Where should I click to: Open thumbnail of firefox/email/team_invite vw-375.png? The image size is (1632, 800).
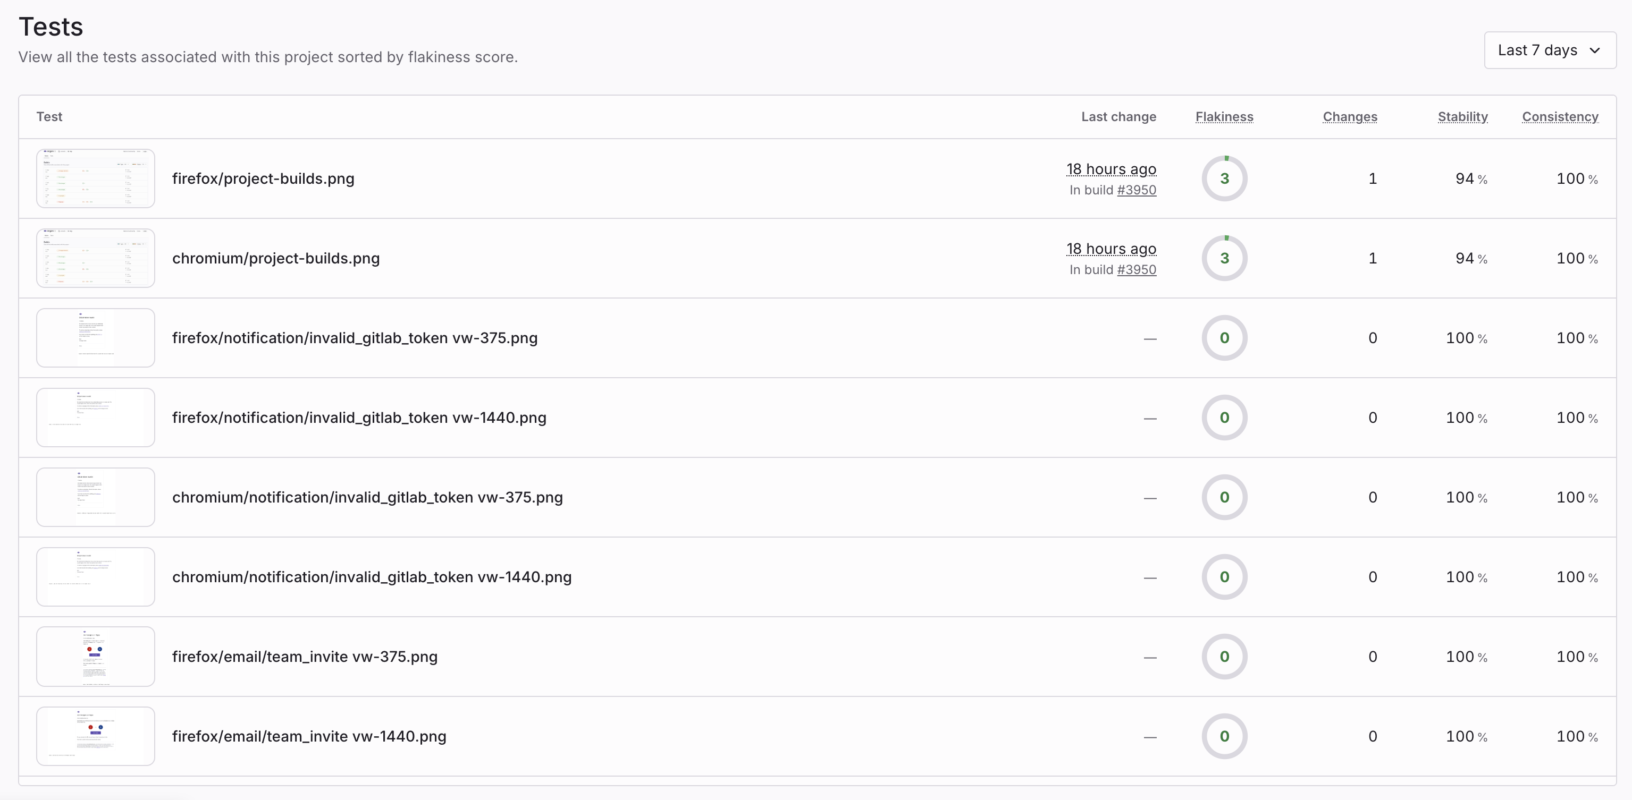(96, 657)
